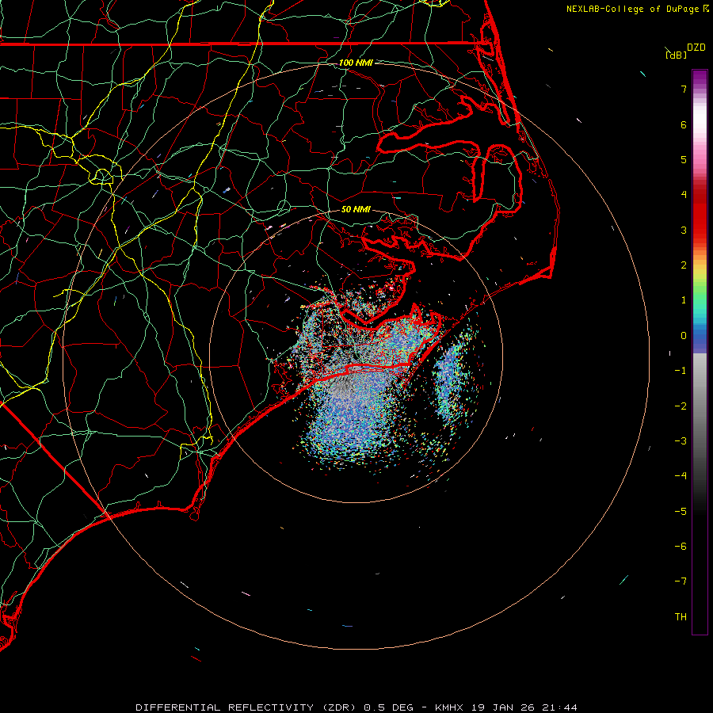
Task: Click the color scale value -5
Action: coord(681,512)
